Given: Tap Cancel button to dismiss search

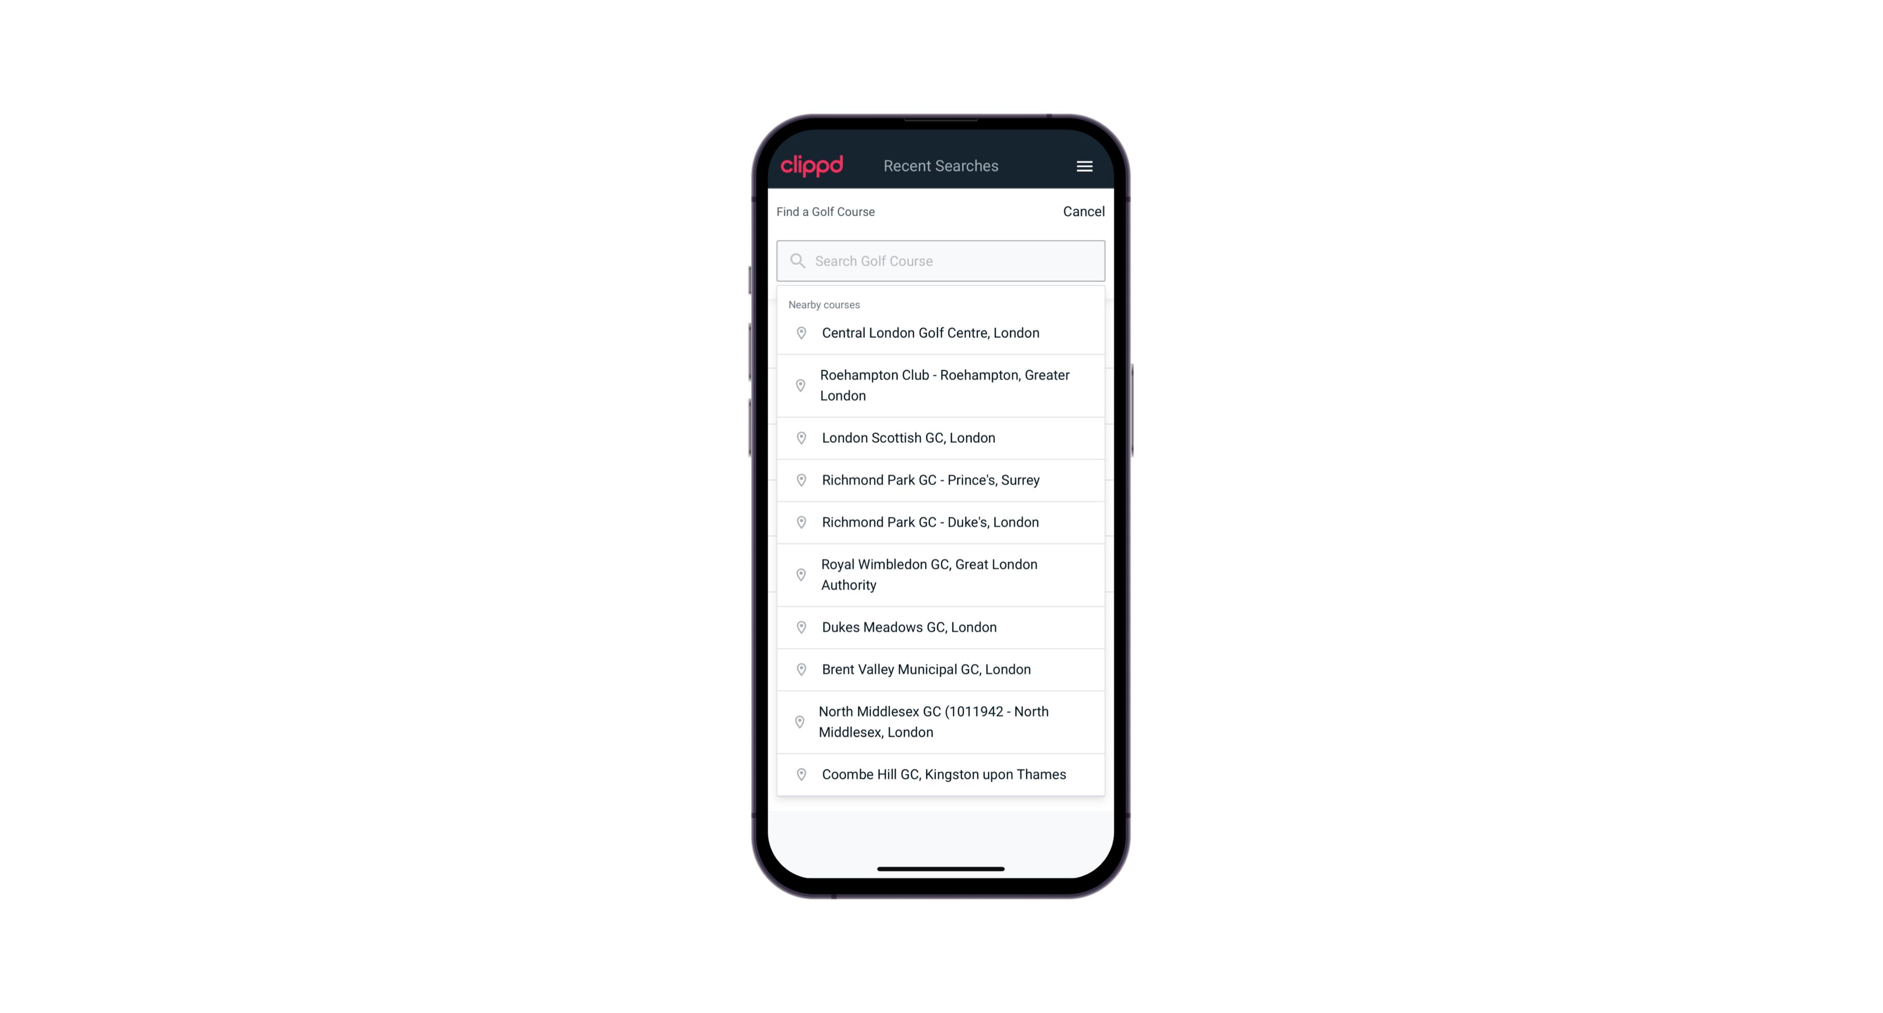Looking at the screenshot, I should [x=1082, y=209].
